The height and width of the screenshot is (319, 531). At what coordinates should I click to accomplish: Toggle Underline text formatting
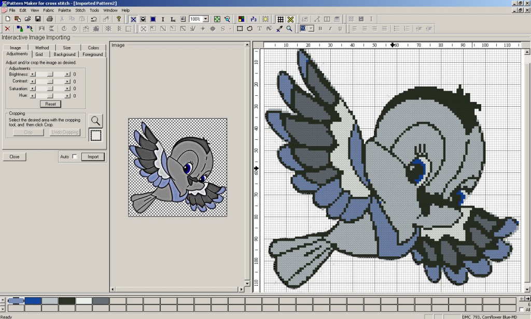tap(340, 29)
